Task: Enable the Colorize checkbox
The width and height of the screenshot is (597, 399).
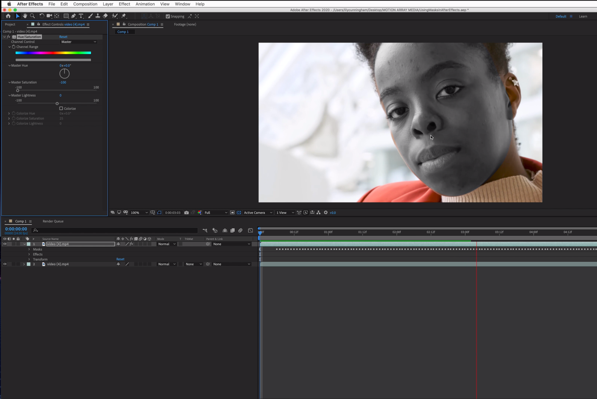Action: point(61,108)
